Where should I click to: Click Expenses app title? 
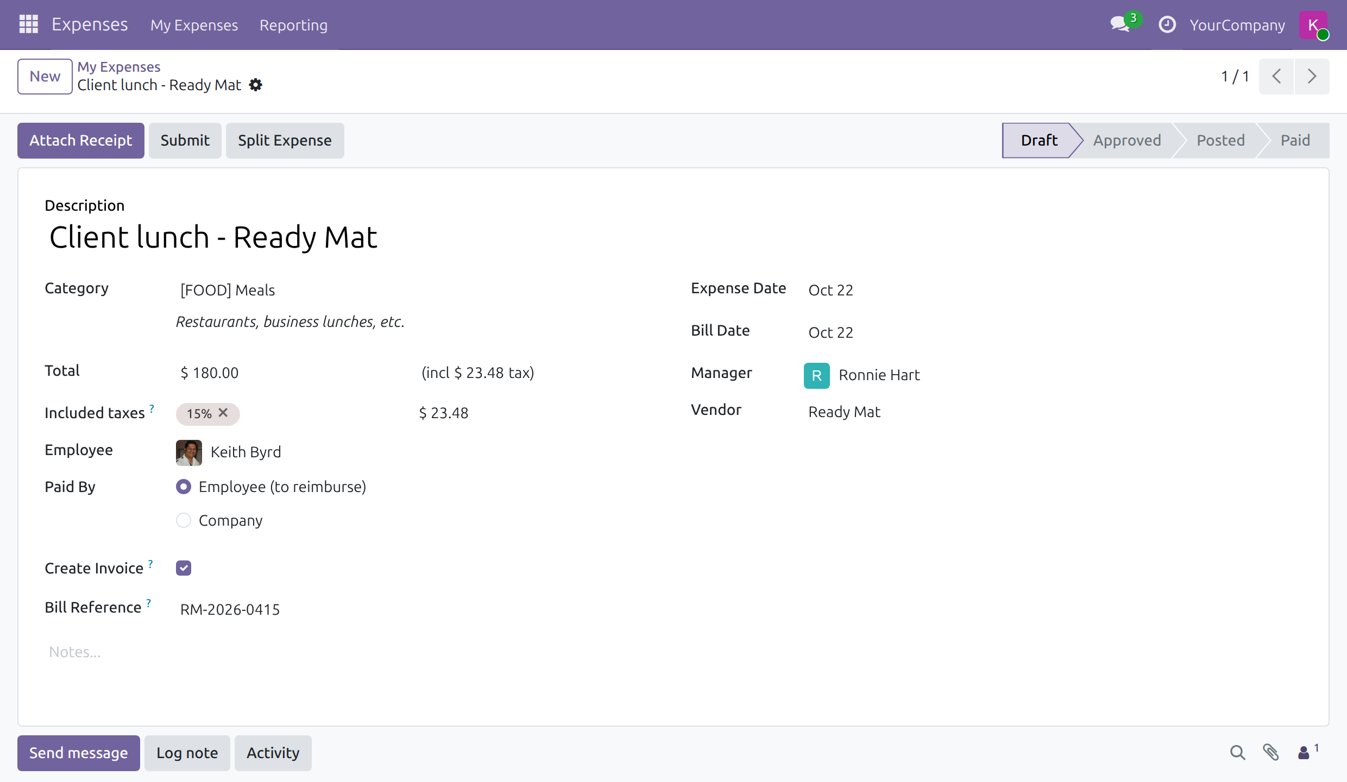click(90, 24)
